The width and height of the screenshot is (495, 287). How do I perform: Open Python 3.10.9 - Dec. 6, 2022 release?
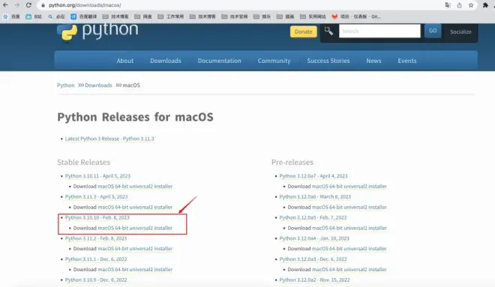tap(96, 280)
